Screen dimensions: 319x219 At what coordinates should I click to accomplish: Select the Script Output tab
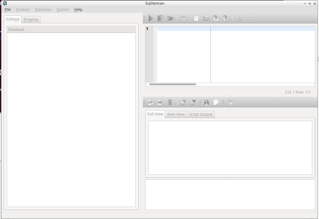click(x=201, y=114)
